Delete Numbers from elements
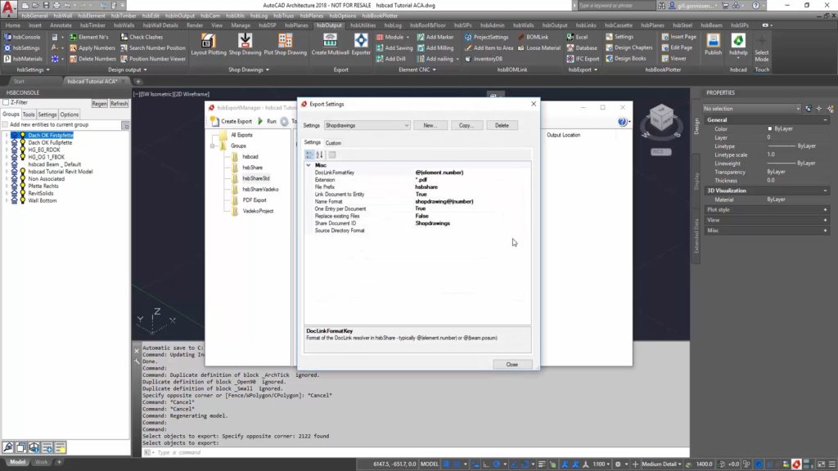This screenshot has height=471, width=838. click(x=92, y=59)
